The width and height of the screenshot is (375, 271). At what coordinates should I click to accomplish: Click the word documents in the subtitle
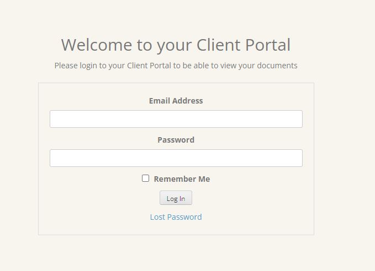tap(275, 66)
